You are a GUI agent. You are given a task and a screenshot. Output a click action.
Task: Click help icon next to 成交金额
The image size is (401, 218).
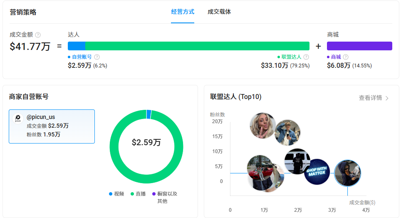coord(38,35)
